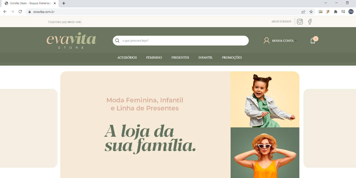
Task: Bookmark this page with star icon
Action: 311,12
